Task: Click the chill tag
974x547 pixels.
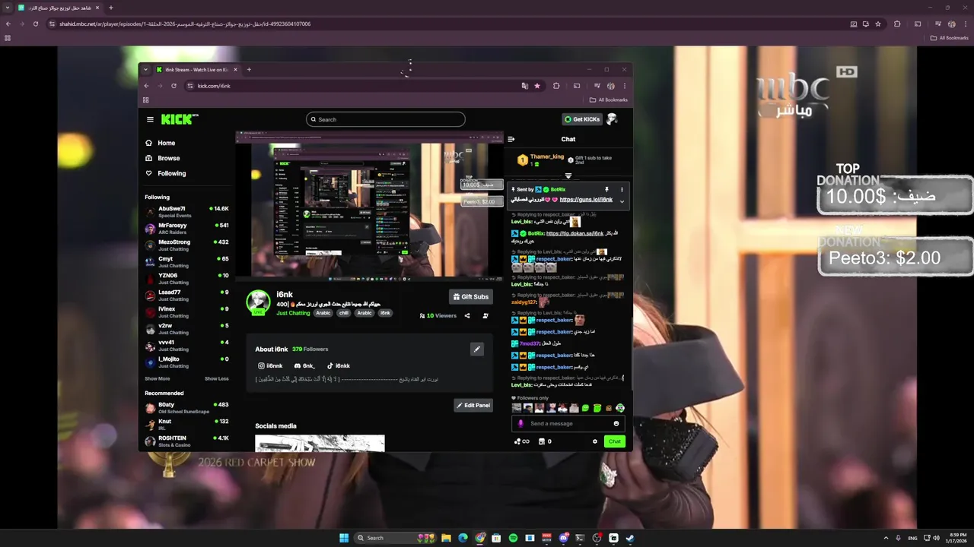Action: pos(344,313)
